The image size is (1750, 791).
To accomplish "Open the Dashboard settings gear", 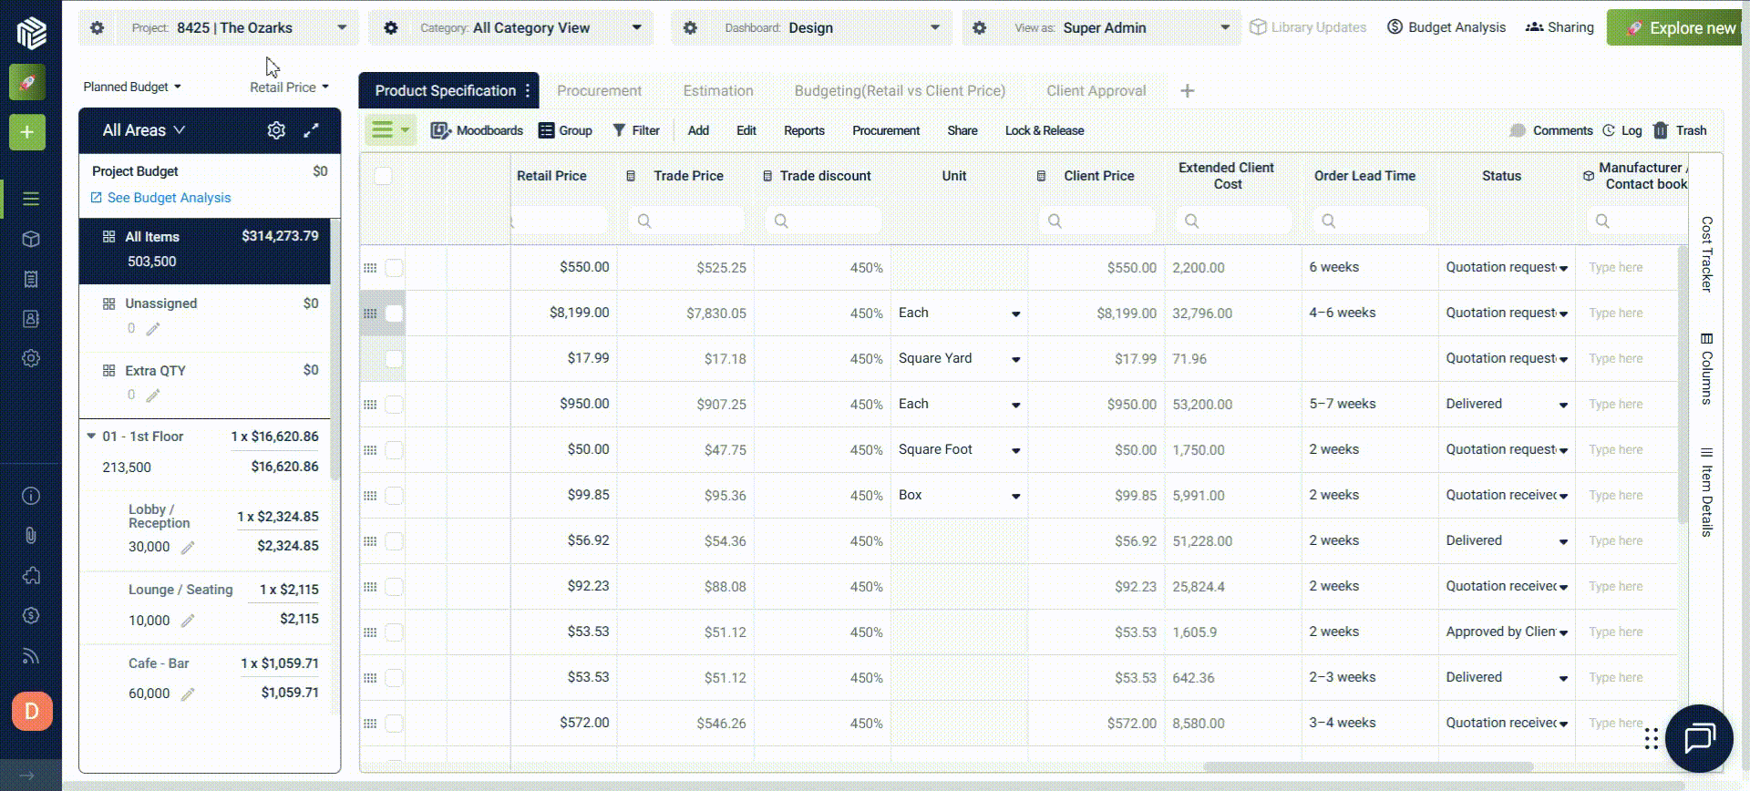I will [690, 28].
